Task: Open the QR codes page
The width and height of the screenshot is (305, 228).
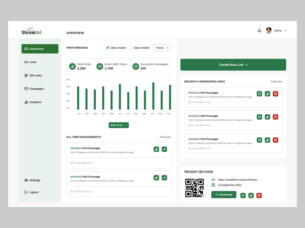Action: 33,75
